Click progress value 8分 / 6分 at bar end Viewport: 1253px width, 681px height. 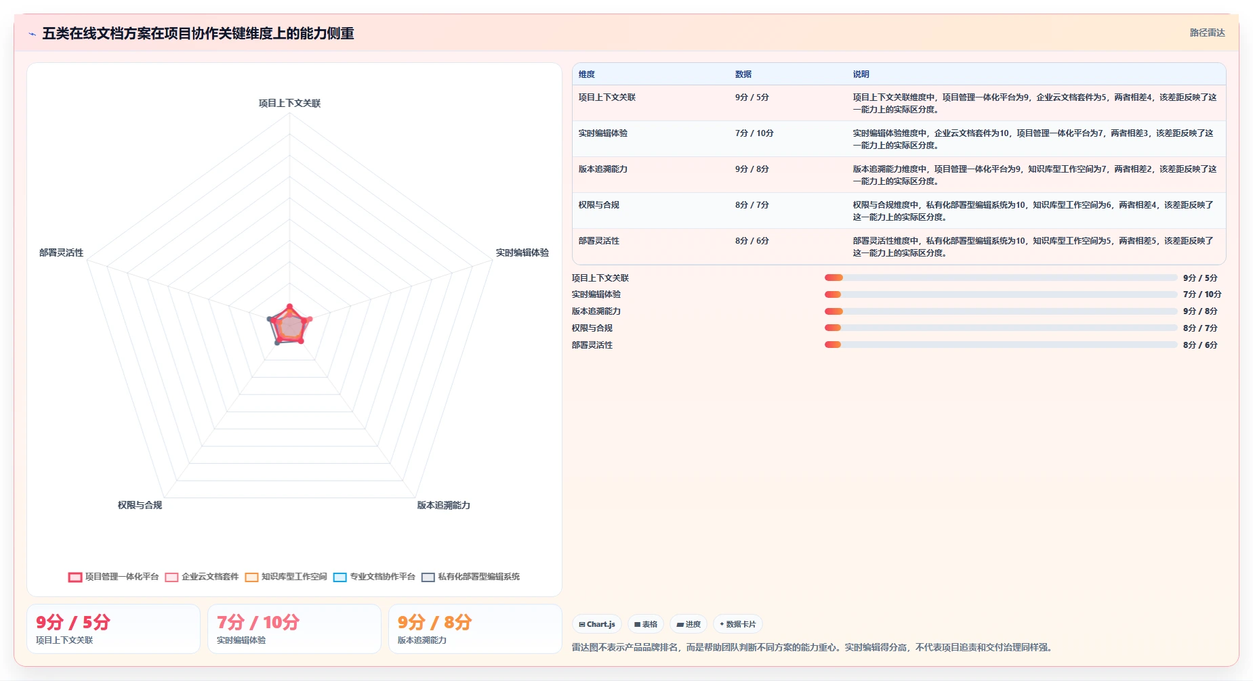tap(1200, 345)
